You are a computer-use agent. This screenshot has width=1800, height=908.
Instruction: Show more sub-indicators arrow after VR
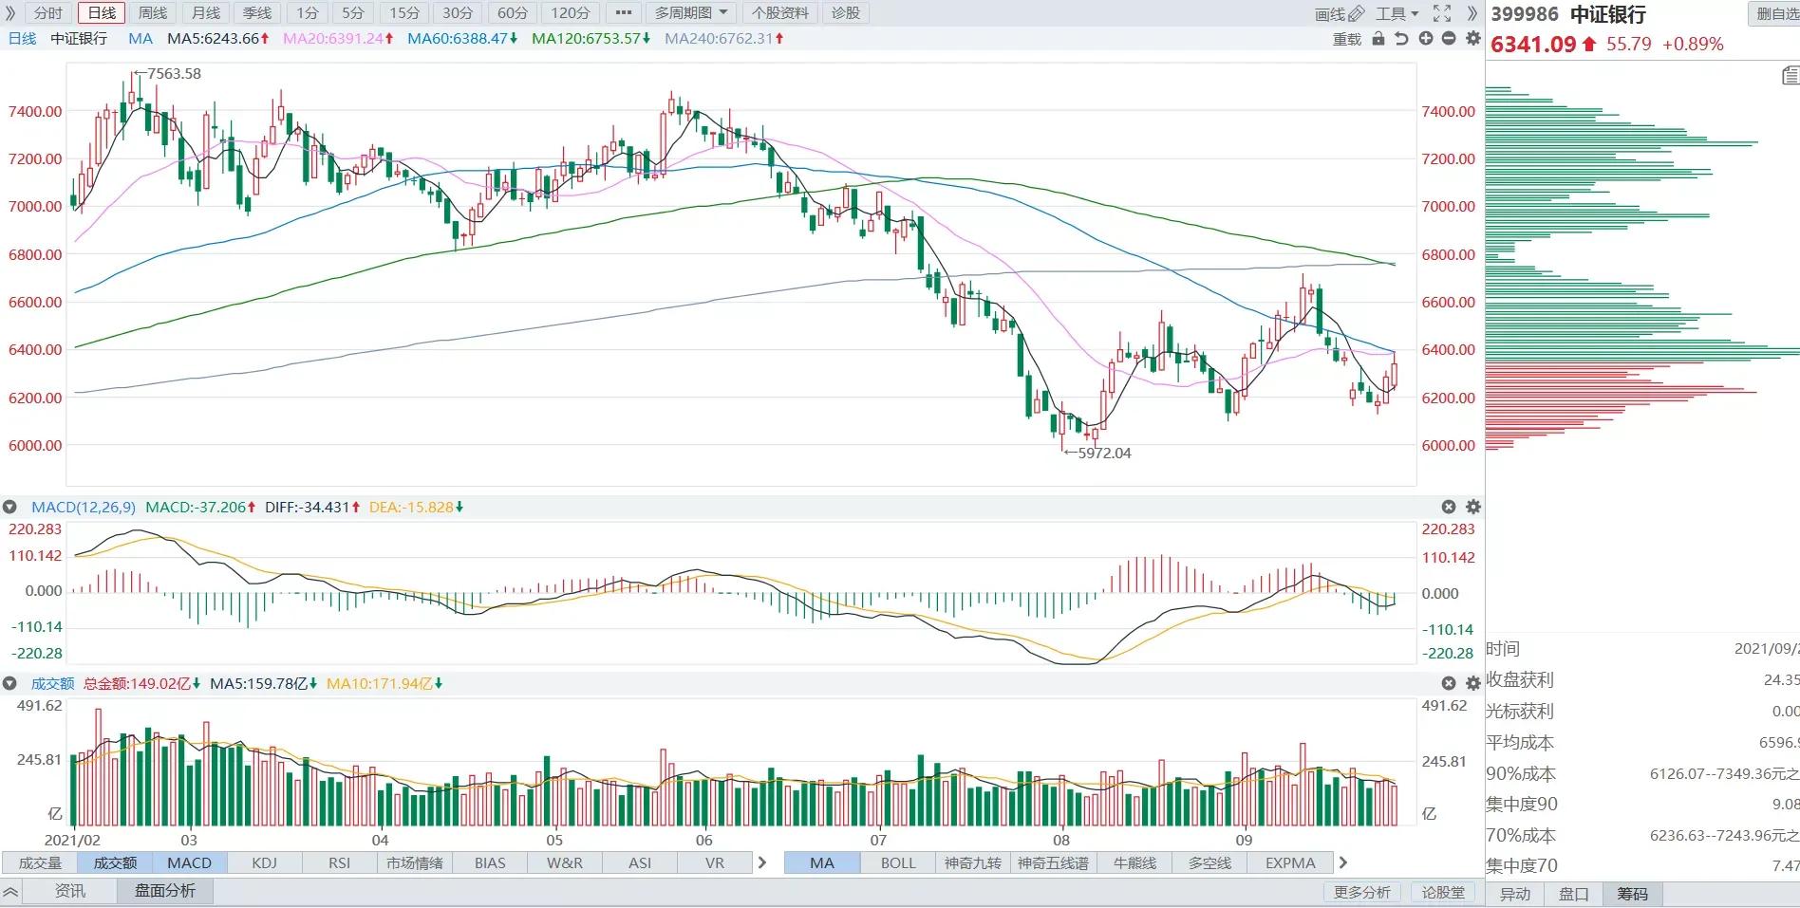click(x=761, y=862)
